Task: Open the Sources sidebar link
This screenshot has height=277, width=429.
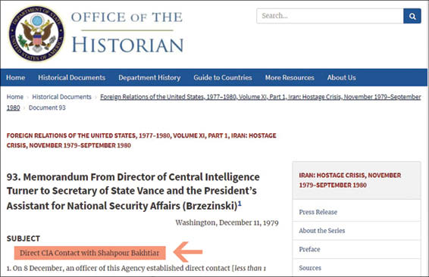Action: pos(310,268)
